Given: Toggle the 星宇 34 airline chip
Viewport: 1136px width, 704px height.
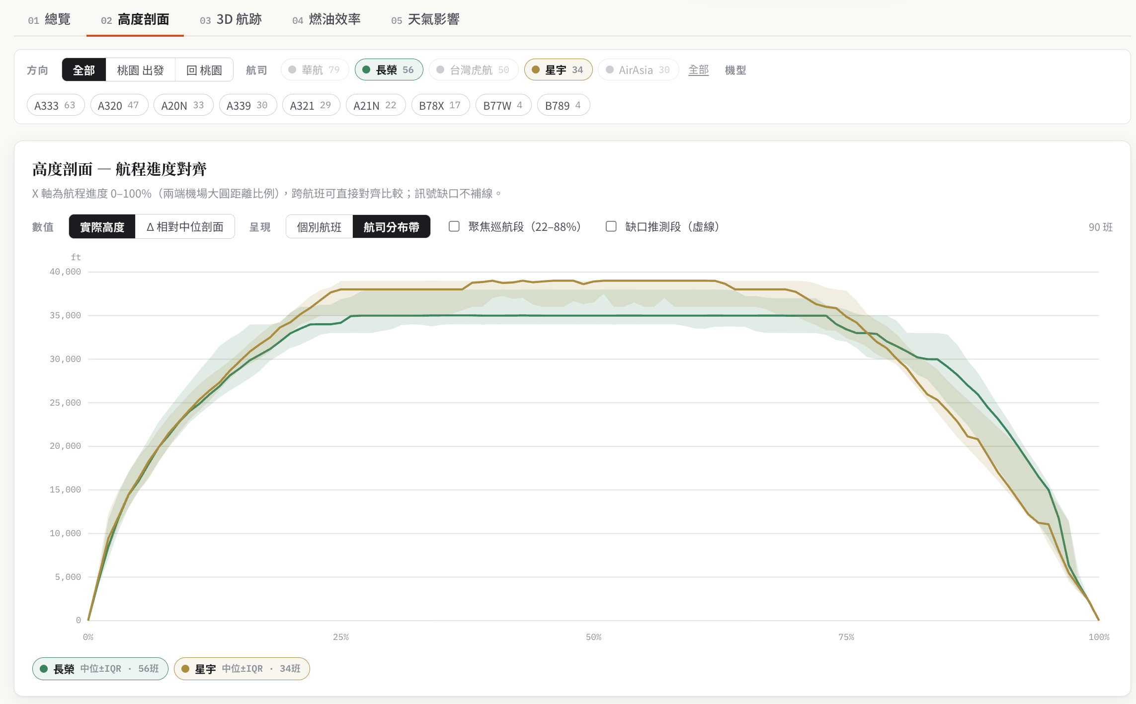Looking at the screenshot, I should coord(558,70).
